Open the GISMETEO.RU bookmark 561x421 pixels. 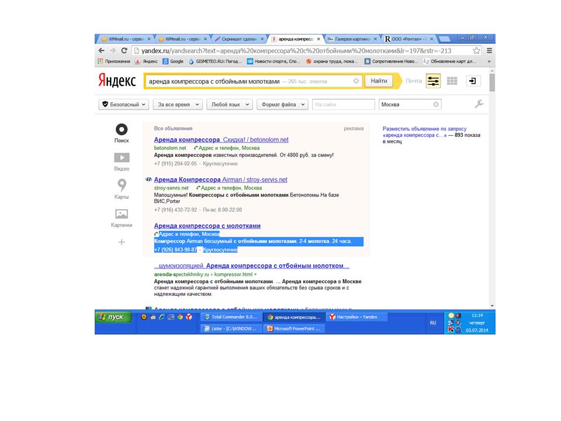click(215, 61)
